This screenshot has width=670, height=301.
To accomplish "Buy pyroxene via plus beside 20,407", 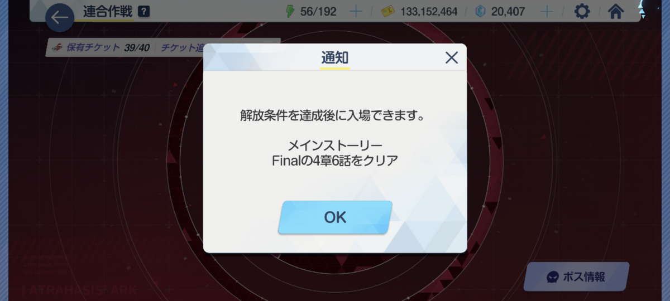I will [547, 11].
